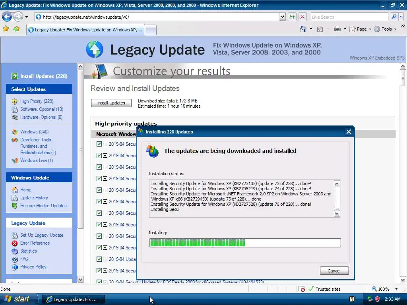Open the Tools menu
407x305 pixels.
385,29
